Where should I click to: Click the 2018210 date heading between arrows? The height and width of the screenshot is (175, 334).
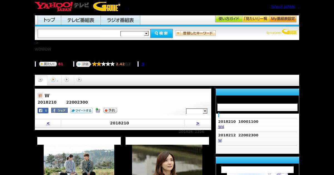click(119, 123)
